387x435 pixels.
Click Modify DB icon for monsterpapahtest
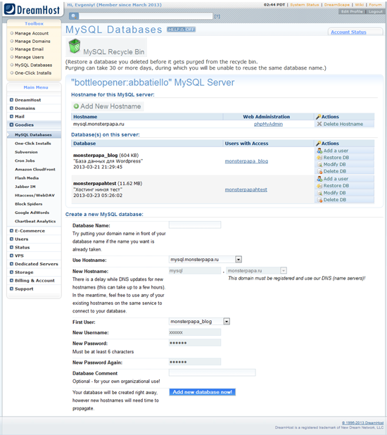coord(320,193)
